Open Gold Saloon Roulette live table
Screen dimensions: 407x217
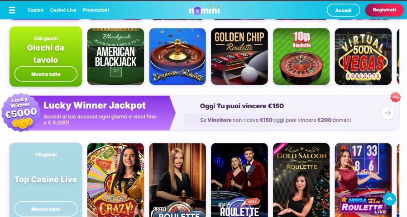point(302,180)
